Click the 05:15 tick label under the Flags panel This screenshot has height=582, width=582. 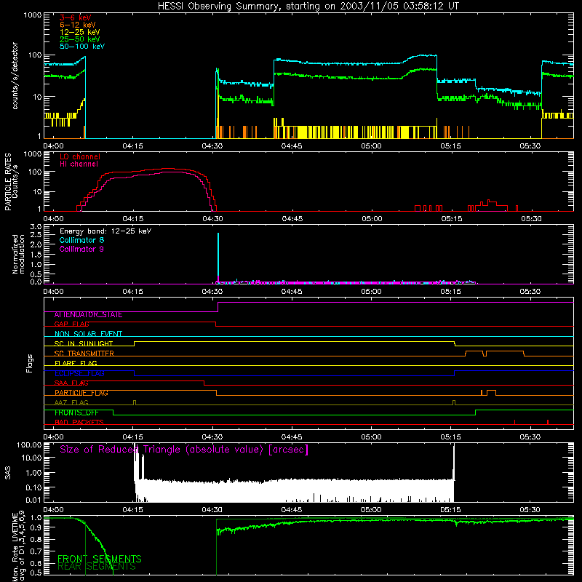(x=450, y=437)
